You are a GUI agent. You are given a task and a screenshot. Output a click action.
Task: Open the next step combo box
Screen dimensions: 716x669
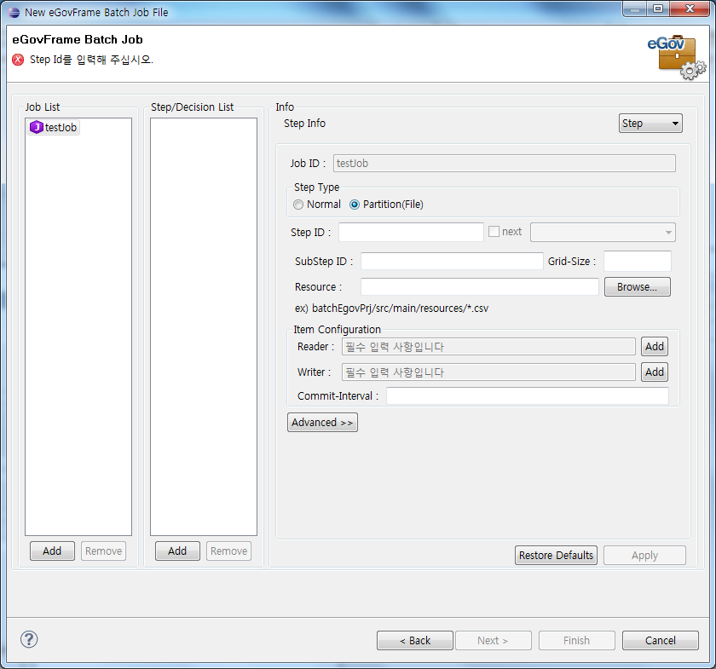coord(603,233)
